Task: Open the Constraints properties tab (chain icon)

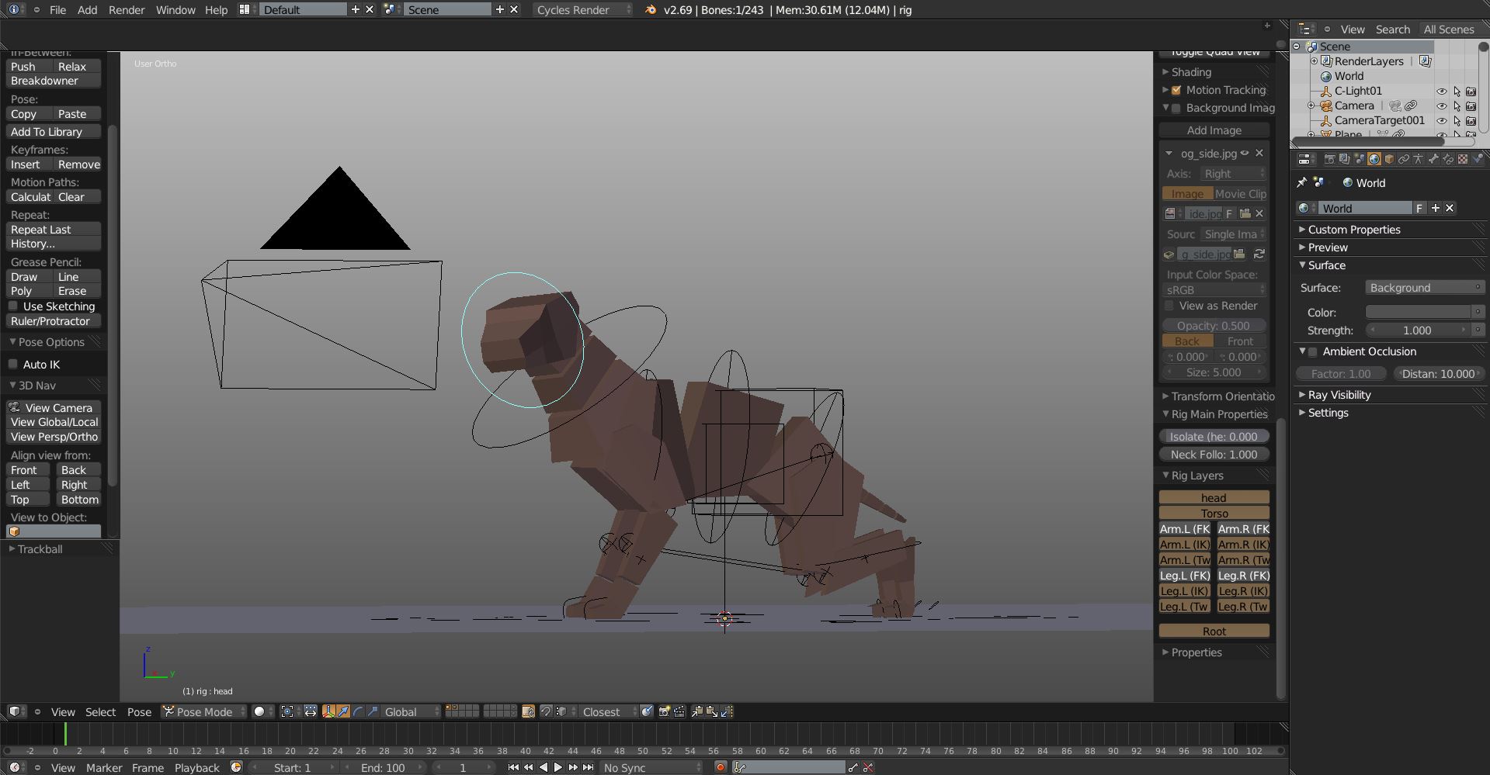Action: 1404,159
